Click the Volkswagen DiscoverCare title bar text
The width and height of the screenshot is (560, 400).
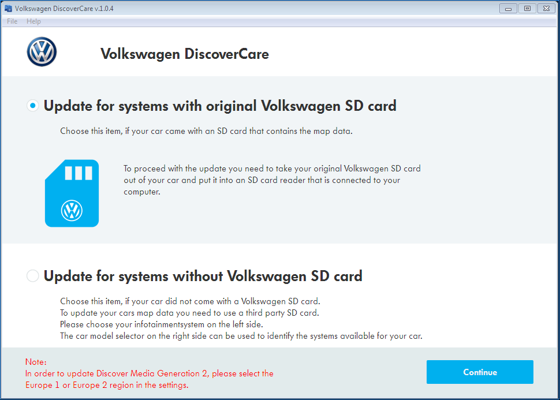(64, 8)
